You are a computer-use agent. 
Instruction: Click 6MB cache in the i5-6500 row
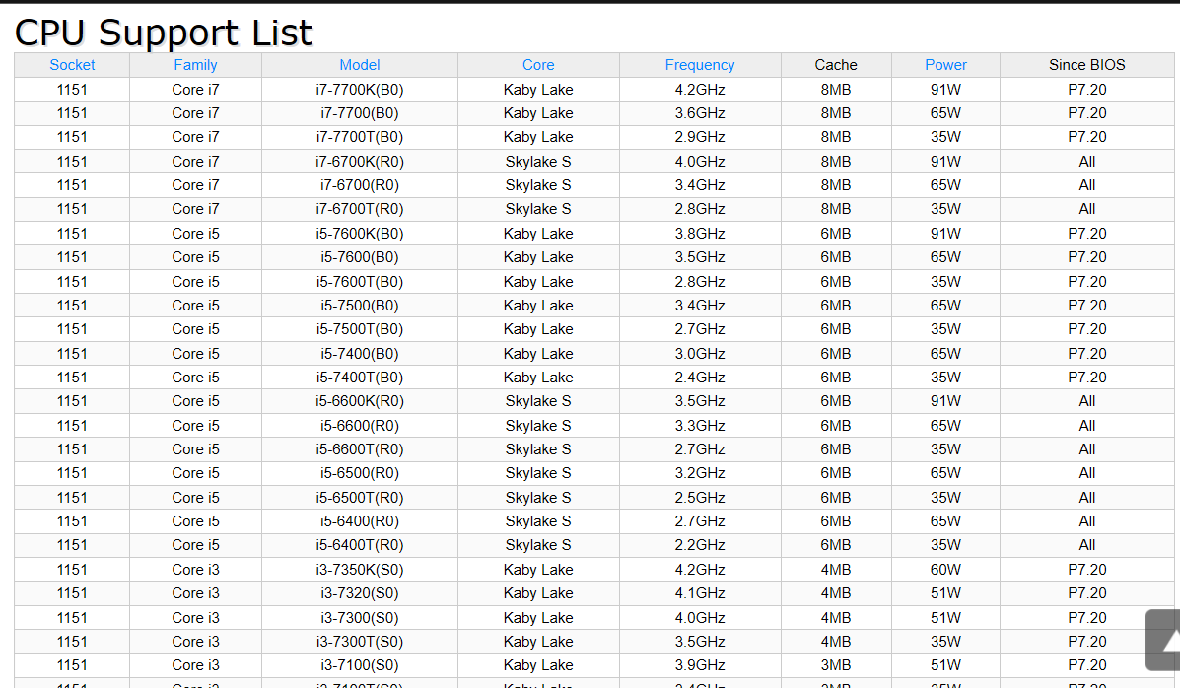(836, 473)
